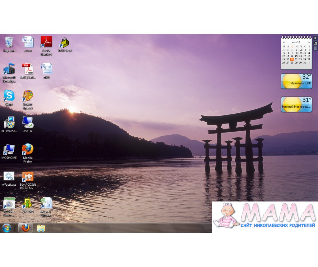This screenshot has width=318, height=267.
Task: Open the Бюджет spreadsheet shortcut
Action: (x=46, y=204)
